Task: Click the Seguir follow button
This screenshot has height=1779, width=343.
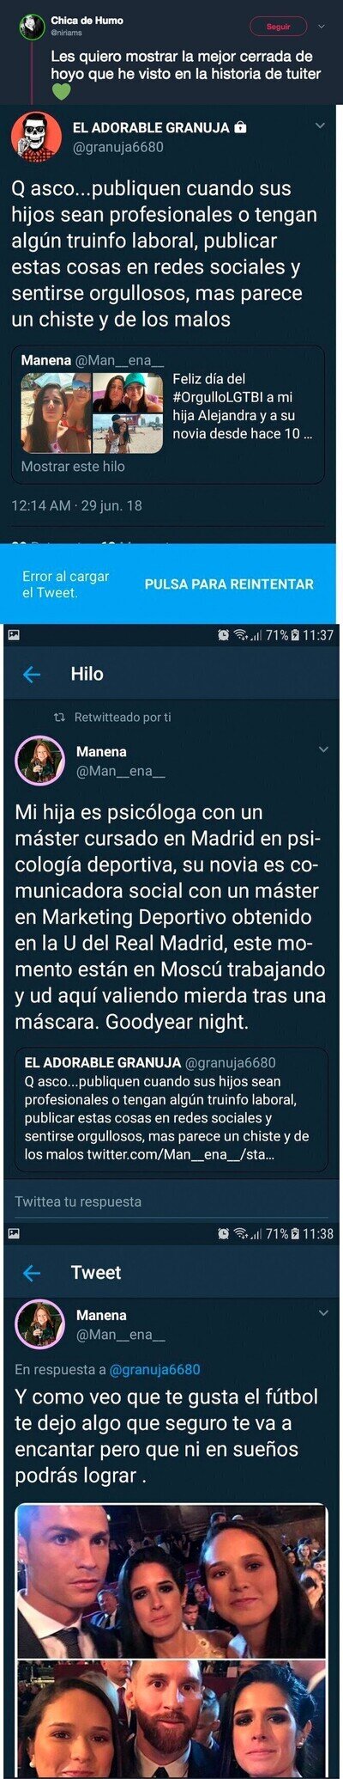Action: point(278,27)
